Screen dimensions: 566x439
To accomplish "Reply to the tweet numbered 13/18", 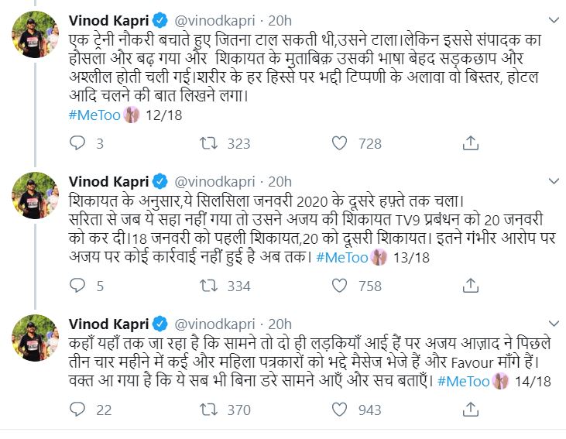I will (77, 286).
